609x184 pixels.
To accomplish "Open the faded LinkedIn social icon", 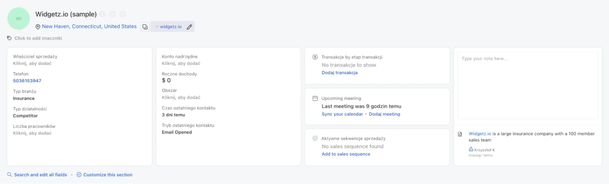I will [x=122, y=14].
